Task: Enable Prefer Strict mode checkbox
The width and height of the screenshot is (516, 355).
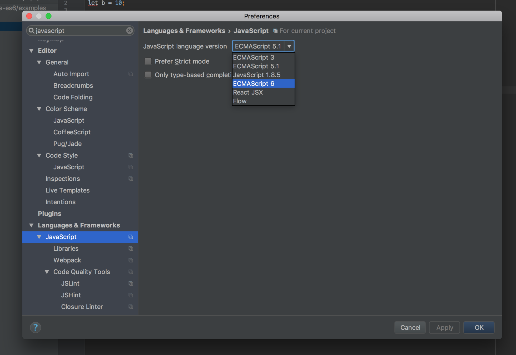Action: (x=148, y=61)
